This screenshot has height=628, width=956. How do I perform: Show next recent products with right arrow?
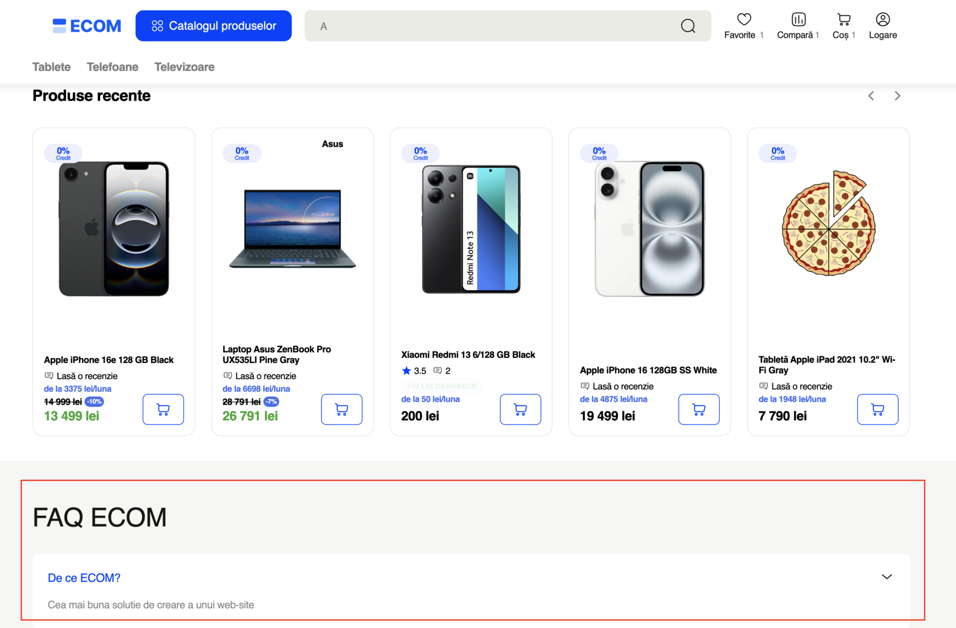[897, 96]
